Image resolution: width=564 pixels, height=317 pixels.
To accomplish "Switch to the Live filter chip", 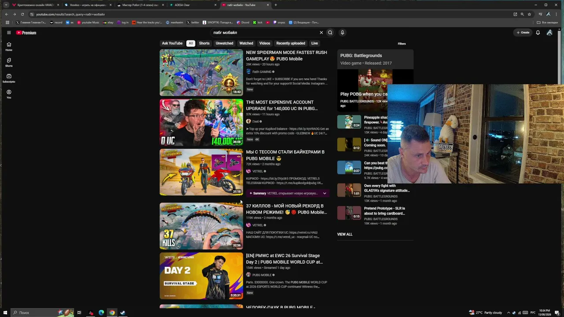I will [315, 43].
